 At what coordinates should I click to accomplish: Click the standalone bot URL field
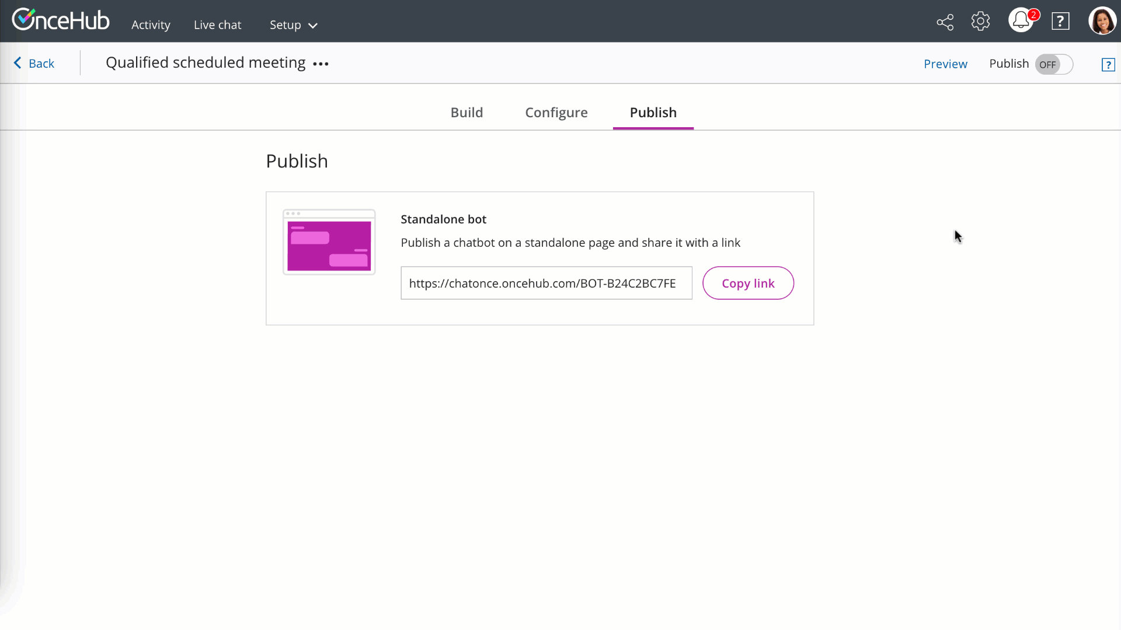point(546,283)
